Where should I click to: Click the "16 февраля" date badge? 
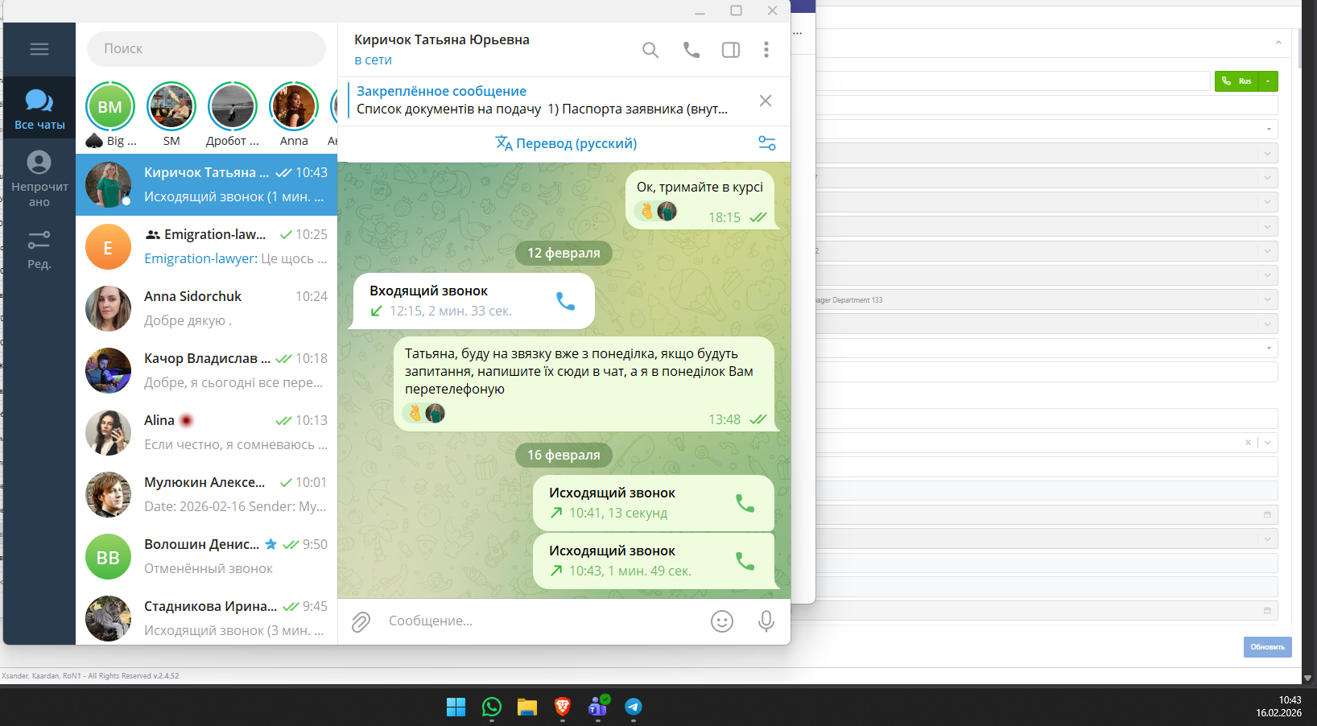point(564,455)
